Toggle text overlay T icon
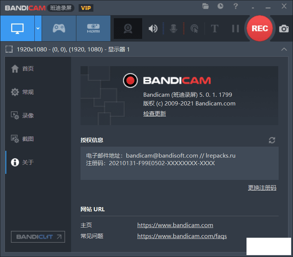This screenshot has height=257, width=293. click(x=214, y=29)
